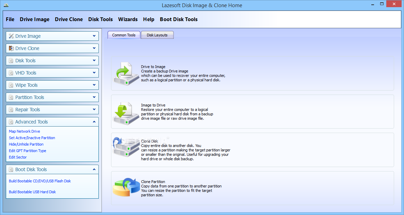Click the VHD Tools panel icon
Image resolution: width=404 pixels, height=215 pixels.
11,73
